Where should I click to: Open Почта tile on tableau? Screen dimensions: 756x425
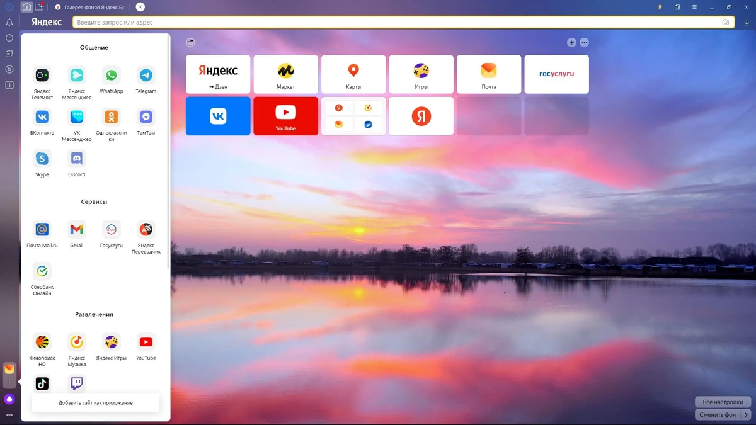(x=489, y=74)
